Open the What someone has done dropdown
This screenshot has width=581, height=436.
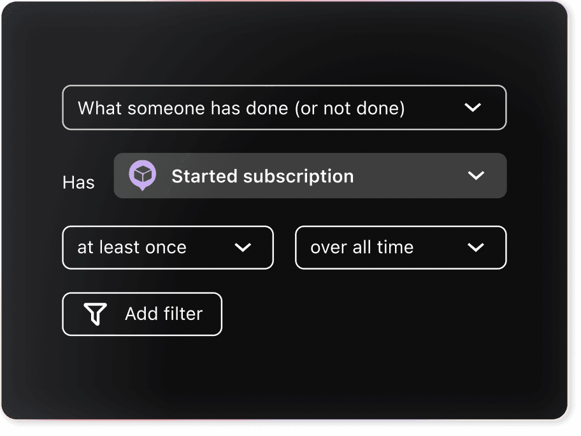coord(284,108)
